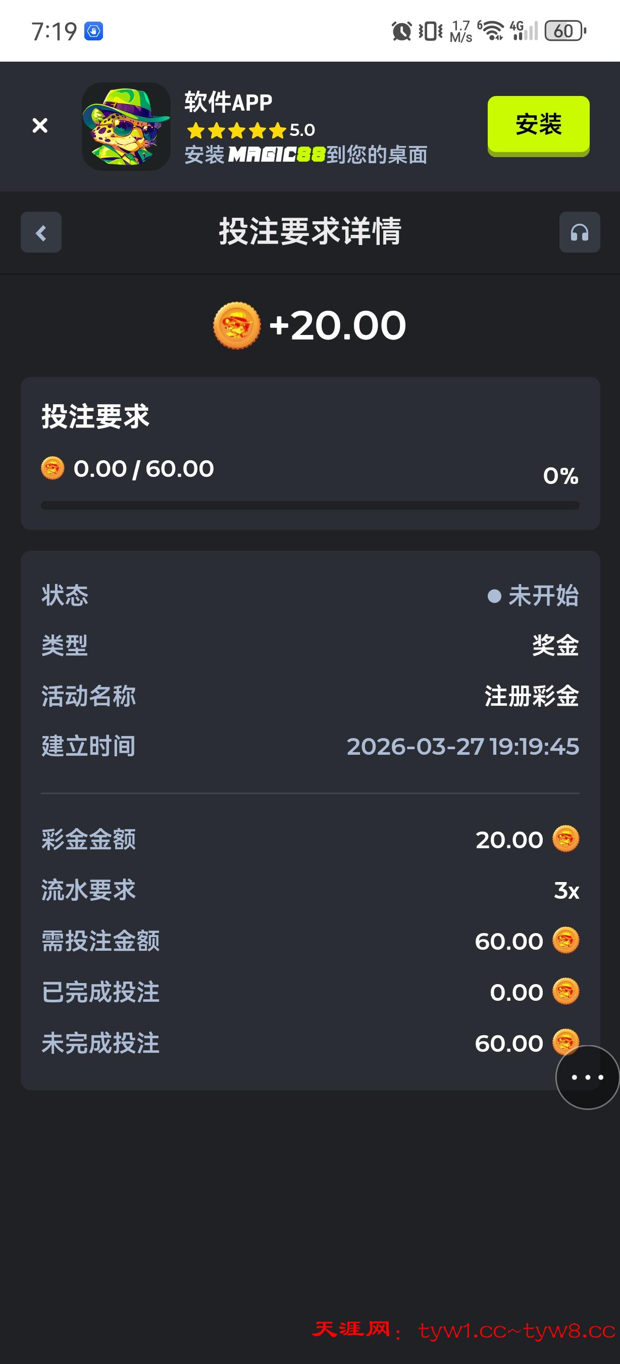Tap the battery indicator in status bar
Image resolution: width=620 pixels, height=1364 pixels.
tap(565, 31)
